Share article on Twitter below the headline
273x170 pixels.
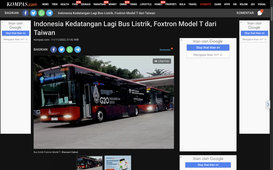pos(62,50)
